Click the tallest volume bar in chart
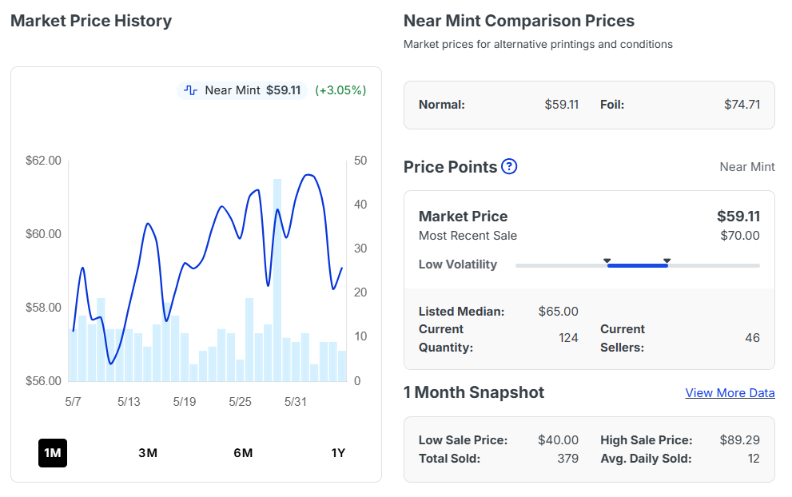The image size is (792, 497). point(277,280)
